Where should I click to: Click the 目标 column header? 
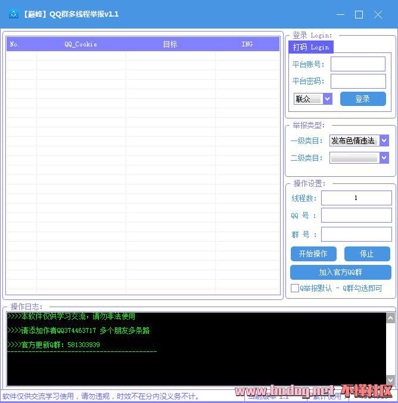pos(170,44)
